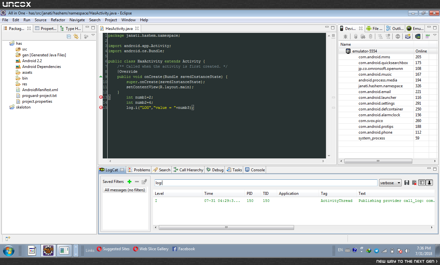Click the Devices panel horizontal scrollbar

[x=378, y=161]
